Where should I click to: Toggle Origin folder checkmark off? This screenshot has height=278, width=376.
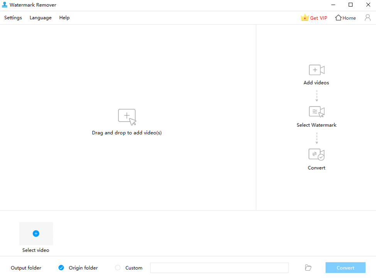tap(62, 268)
